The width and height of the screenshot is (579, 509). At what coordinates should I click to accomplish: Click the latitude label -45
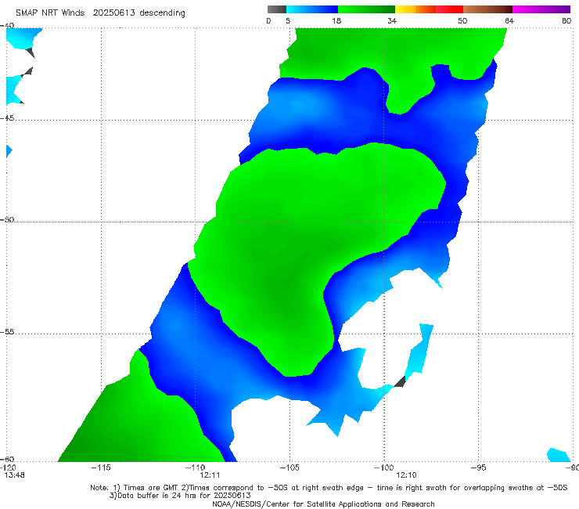pyautogui.click(x=7, y=118)
